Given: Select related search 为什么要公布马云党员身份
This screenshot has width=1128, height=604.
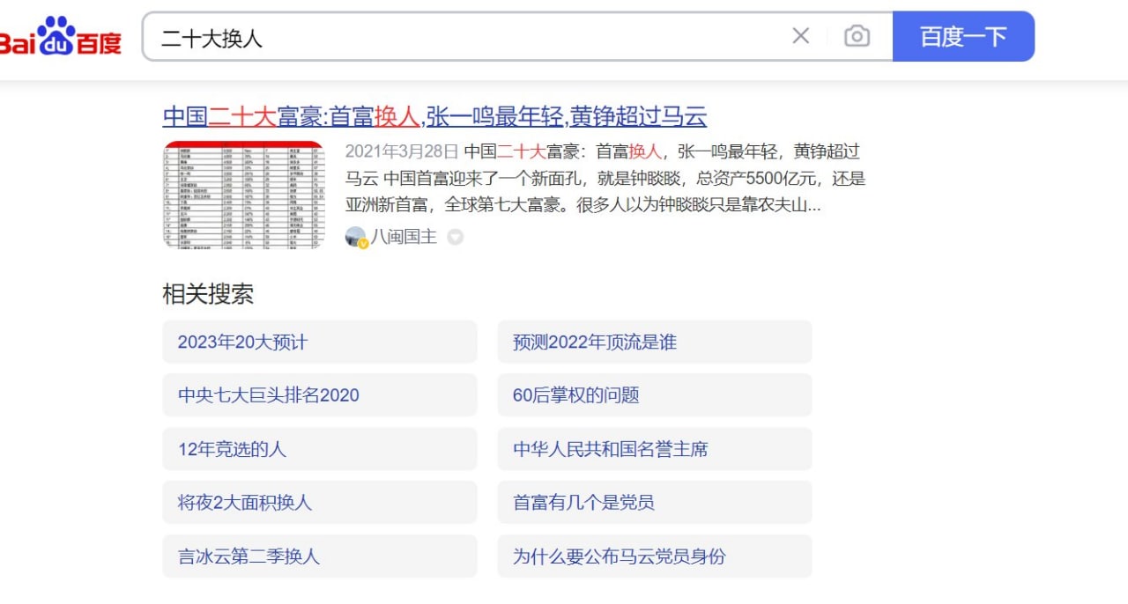Looking at the screenshot, I should pyautogui.click(x=654, y=556).
